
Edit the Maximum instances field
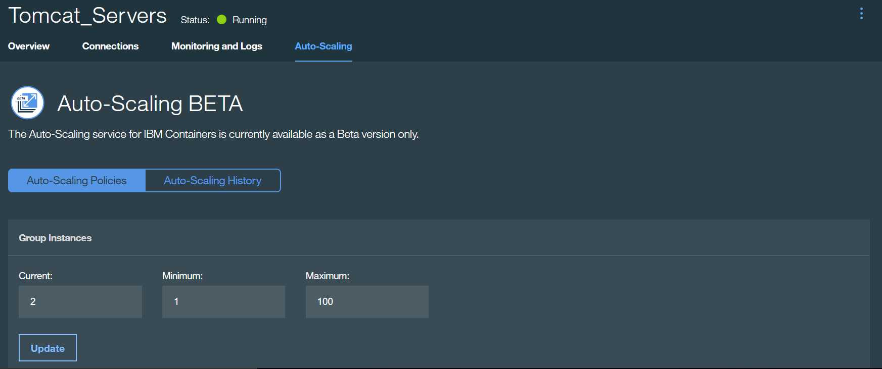click(367, 301)
